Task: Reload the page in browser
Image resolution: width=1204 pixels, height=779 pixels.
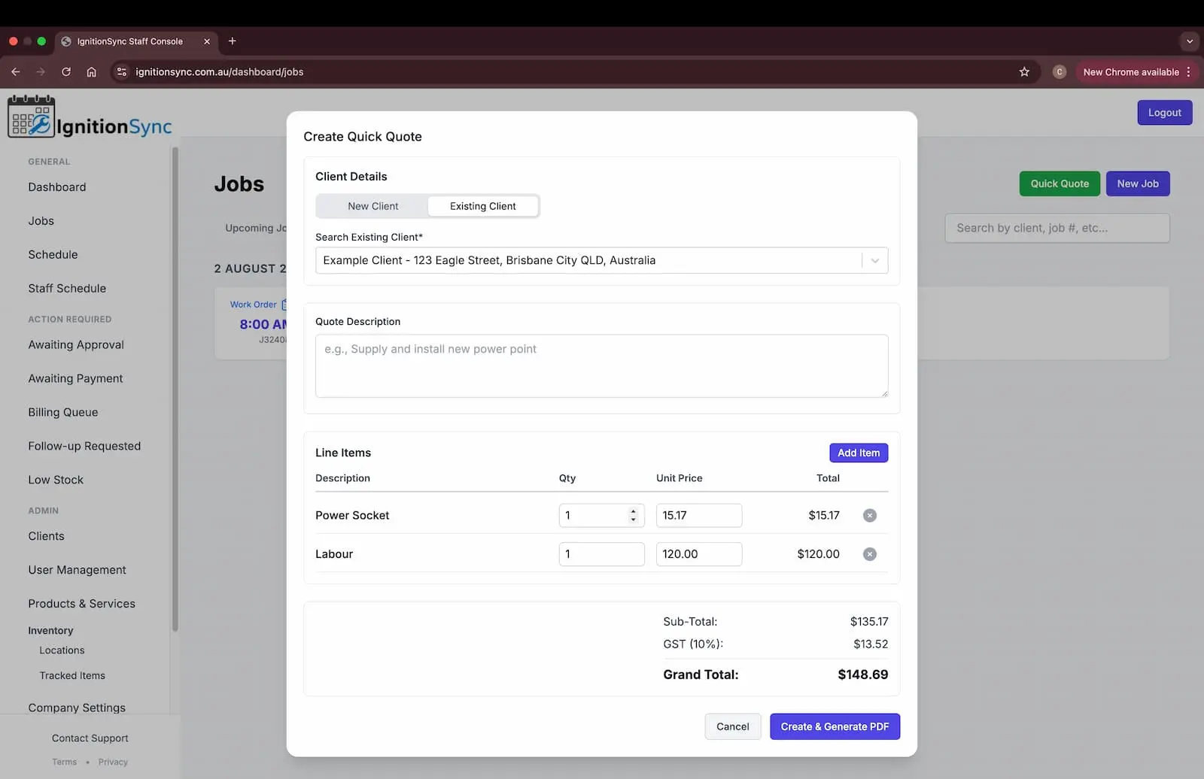Action: pos(66,72)
